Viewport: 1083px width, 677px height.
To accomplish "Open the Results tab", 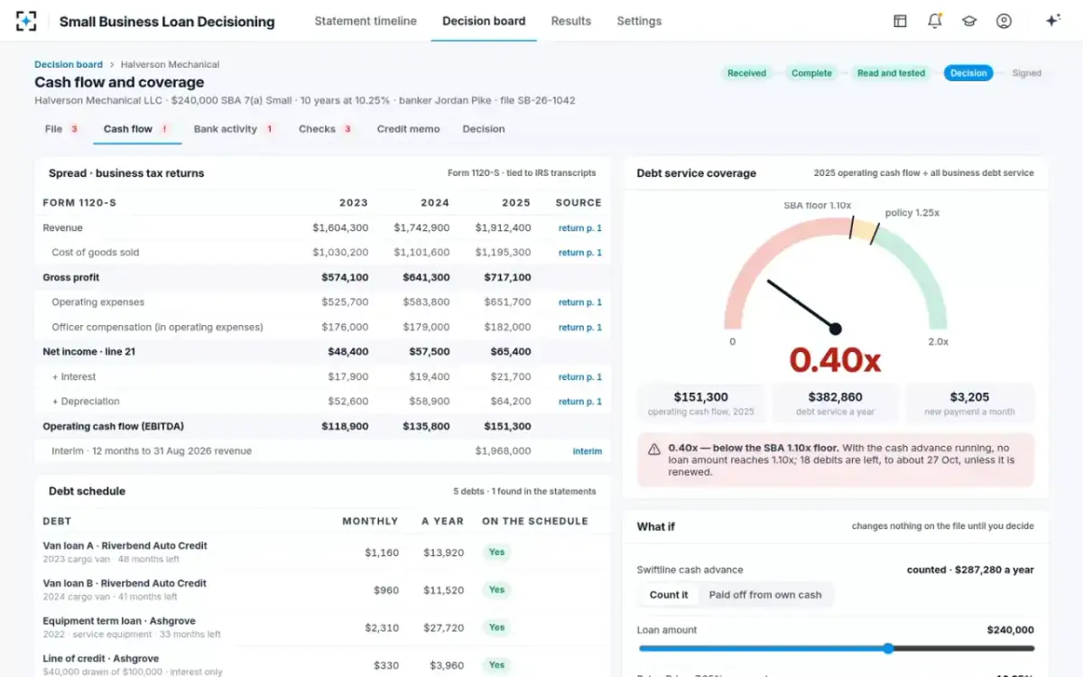I will pos(571,21).
